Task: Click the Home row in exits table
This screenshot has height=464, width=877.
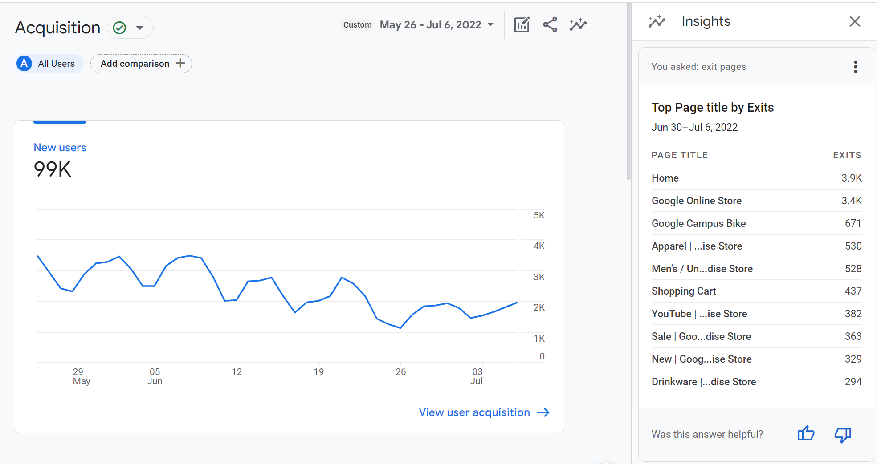Action: pos(756,178)
